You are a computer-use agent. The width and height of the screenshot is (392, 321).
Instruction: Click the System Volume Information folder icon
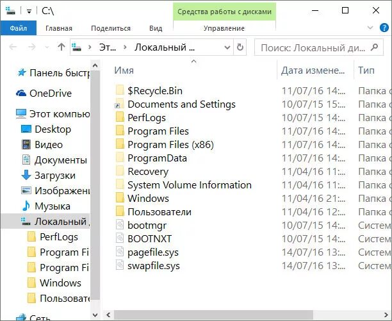(120, 185)
